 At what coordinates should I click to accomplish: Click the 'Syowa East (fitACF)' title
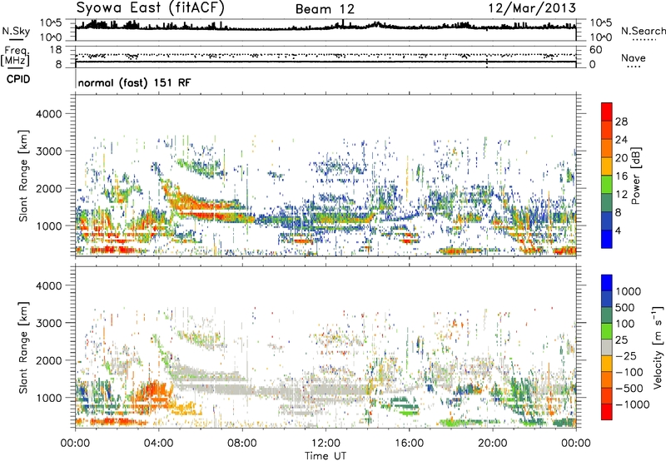151,8
